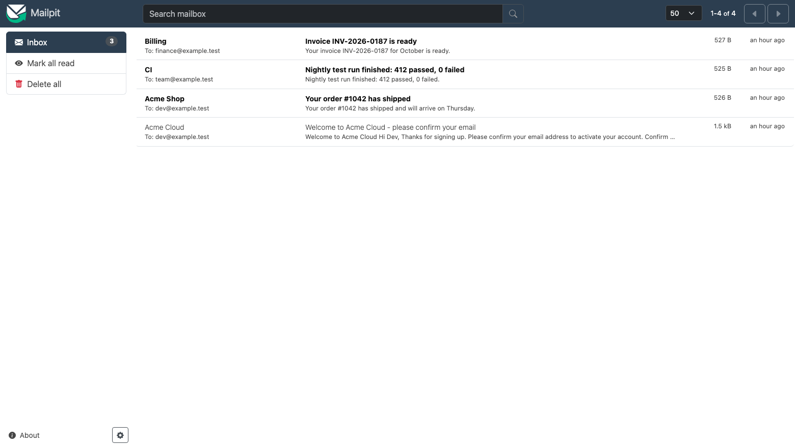
Task: Click the Mailpit envelope logo
Action: coord(16,13)
